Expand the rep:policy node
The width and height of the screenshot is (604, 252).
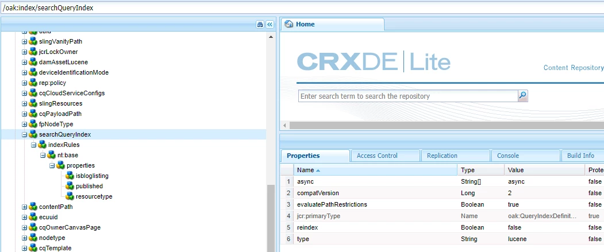[x=24, y=83]
